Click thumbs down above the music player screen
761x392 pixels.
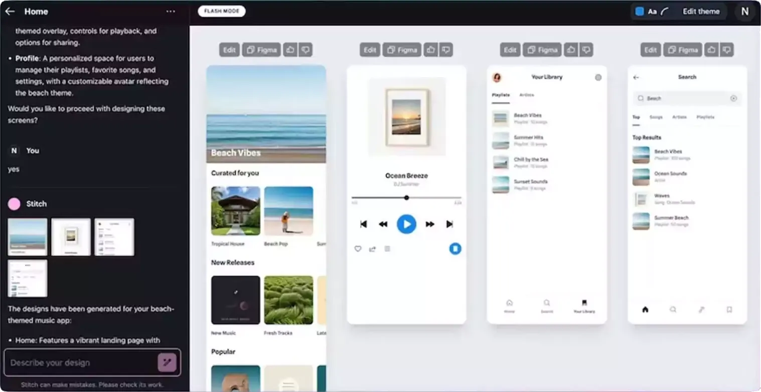click(x=445, y=50)
